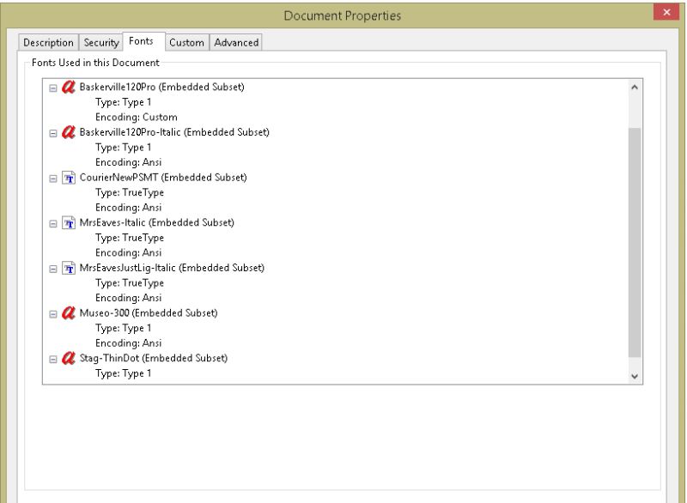Select the Museo-300 (Embedded Subset) row
The width and height of the screenshot is (687, 503).
[x=149, y=312]
